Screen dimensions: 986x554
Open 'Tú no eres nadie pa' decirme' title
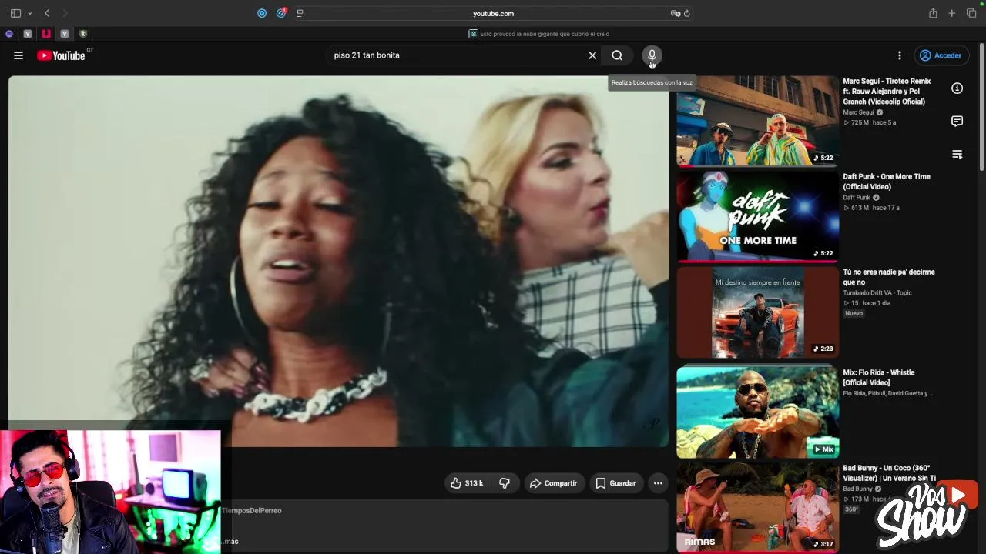888,277
